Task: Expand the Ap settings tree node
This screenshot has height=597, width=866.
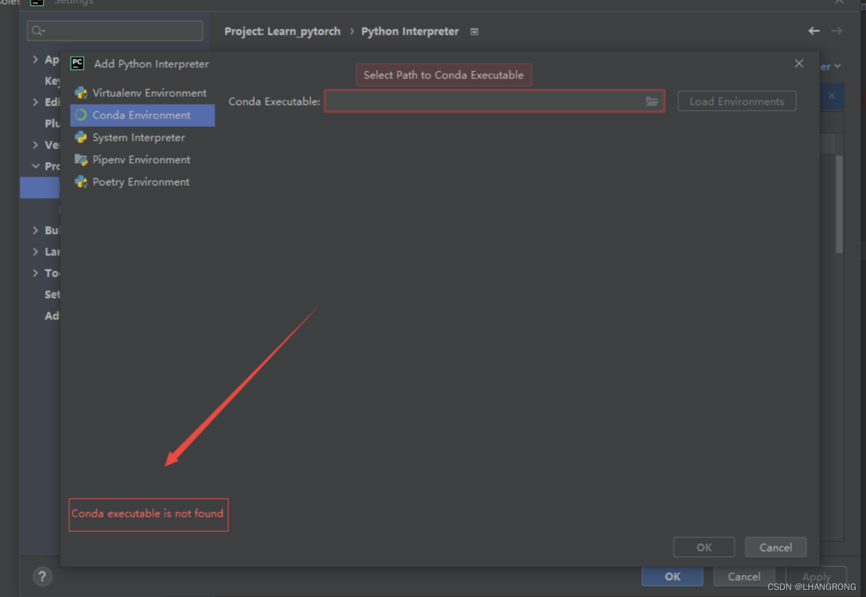Action: point(35,59)
